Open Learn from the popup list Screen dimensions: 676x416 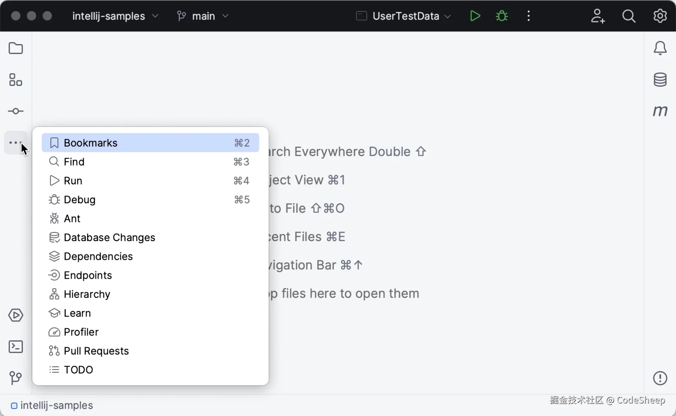pyautogui.click(x=150, y=313)
